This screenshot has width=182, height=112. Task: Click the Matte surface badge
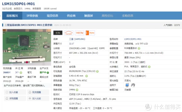pyautogui.click(x=90, y=33)
